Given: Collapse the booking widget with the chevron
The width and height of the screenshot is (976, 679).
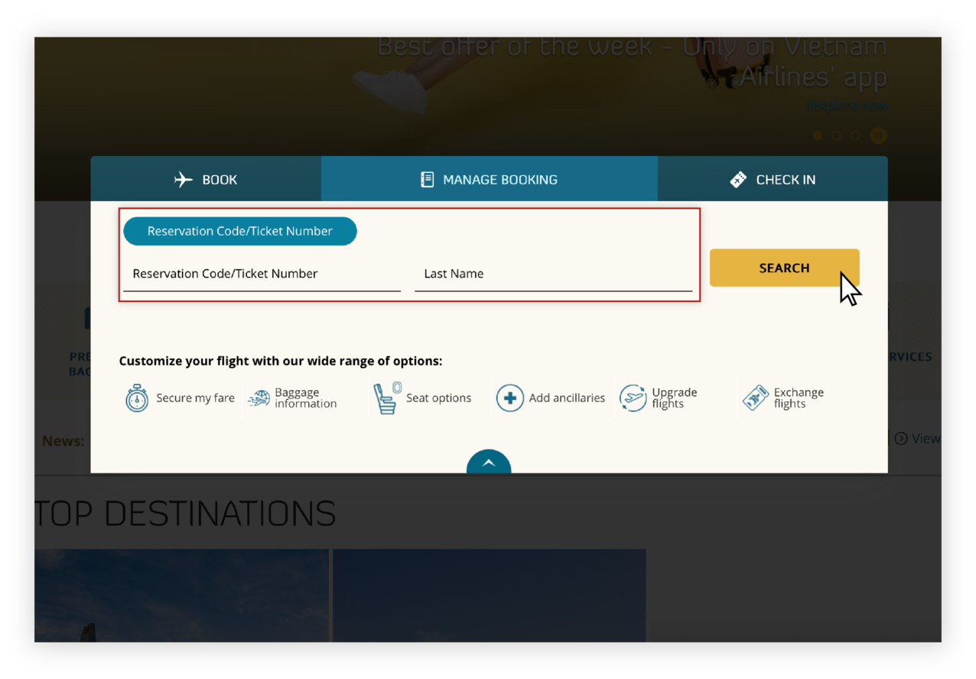Looking at the screenshot, I should (x=489, y=462).
